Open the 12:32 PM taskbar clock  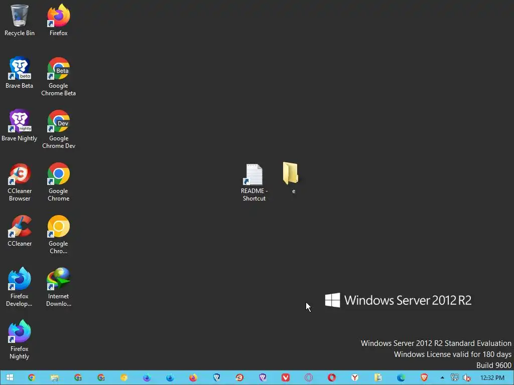pos(492,377)
